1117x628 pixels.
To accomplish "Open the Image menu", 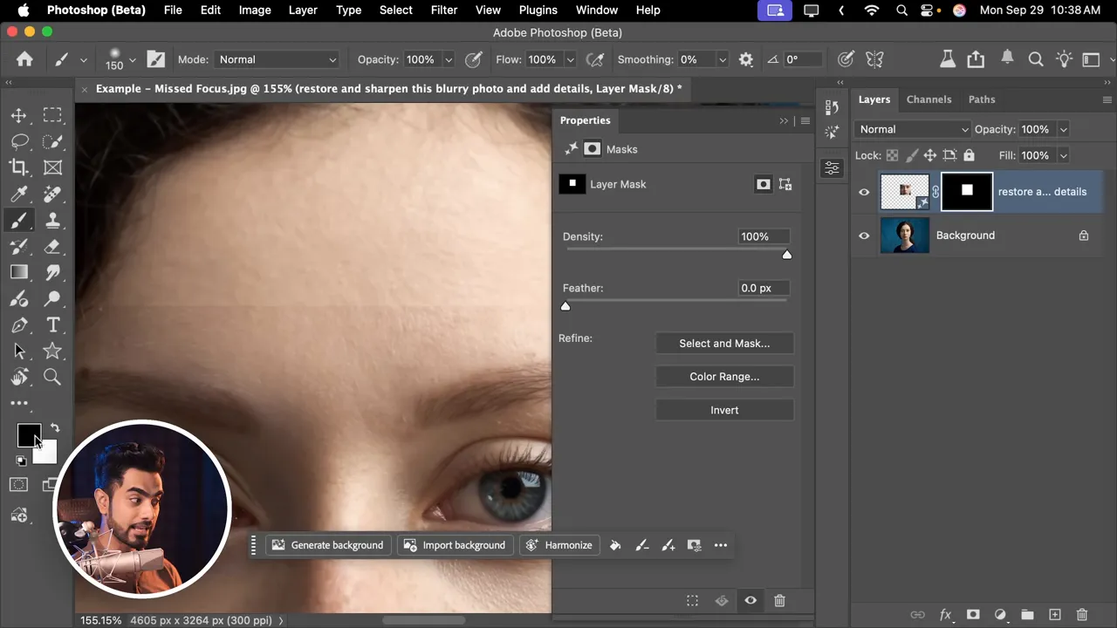I will click(255, 10).
